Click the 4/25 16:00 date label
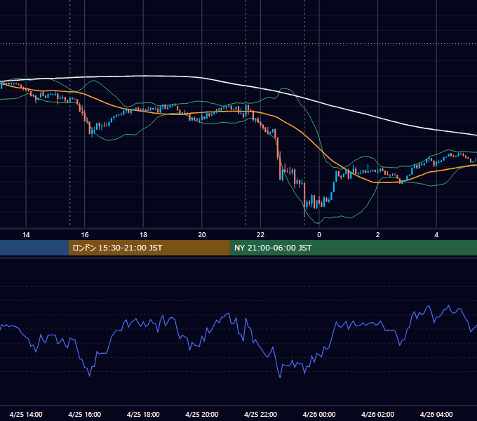The height and width of the screenshot is (421, 477). click(85, 414)
